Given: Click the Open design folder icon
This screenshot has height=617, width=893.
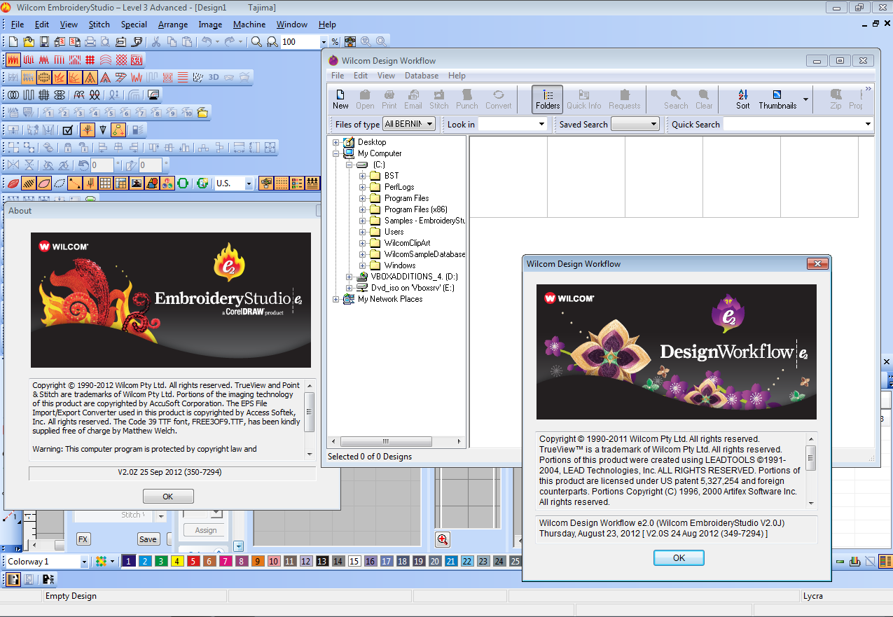Looking at the screenshot, I should [x=29, y=42].
